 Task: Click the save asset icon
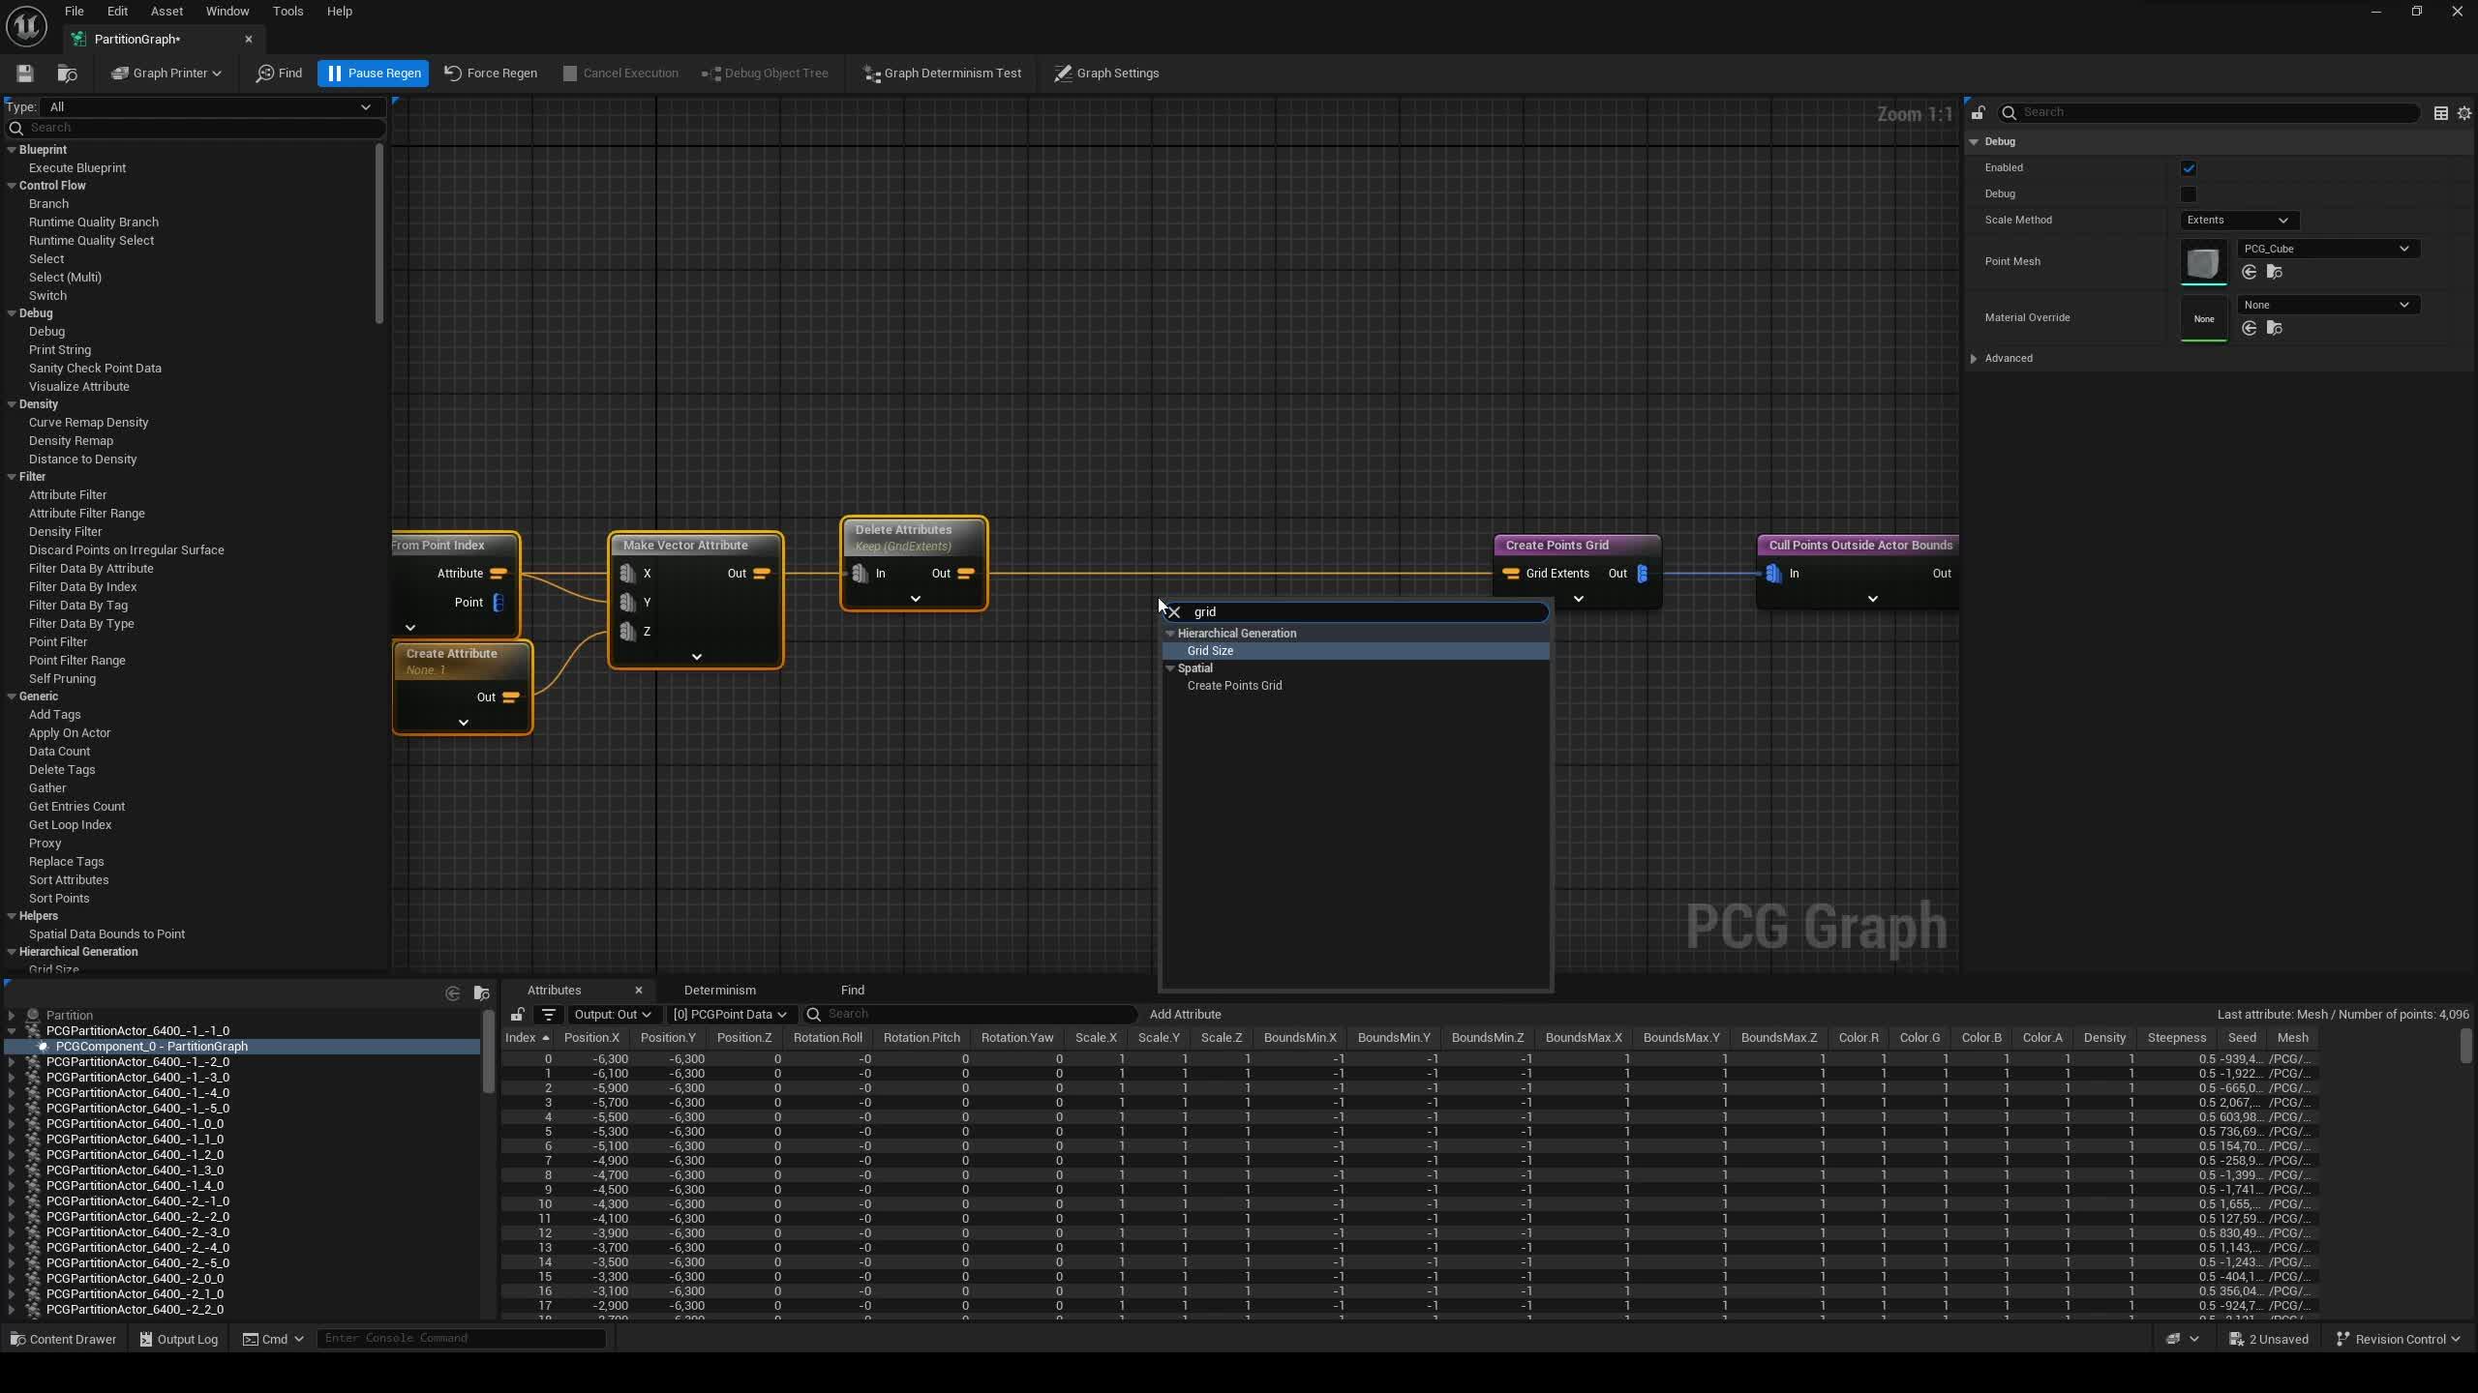pos(25,74)
